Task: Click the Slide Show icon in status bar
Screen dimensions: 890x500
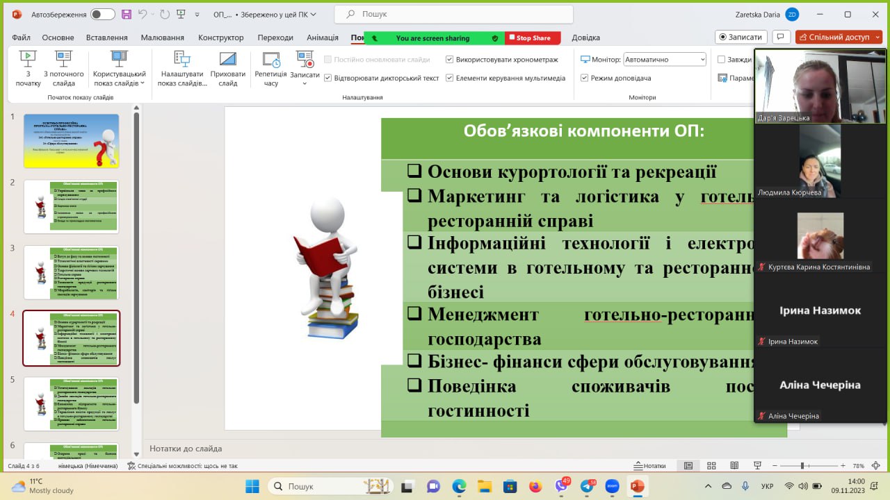Action: click(757, 466)
